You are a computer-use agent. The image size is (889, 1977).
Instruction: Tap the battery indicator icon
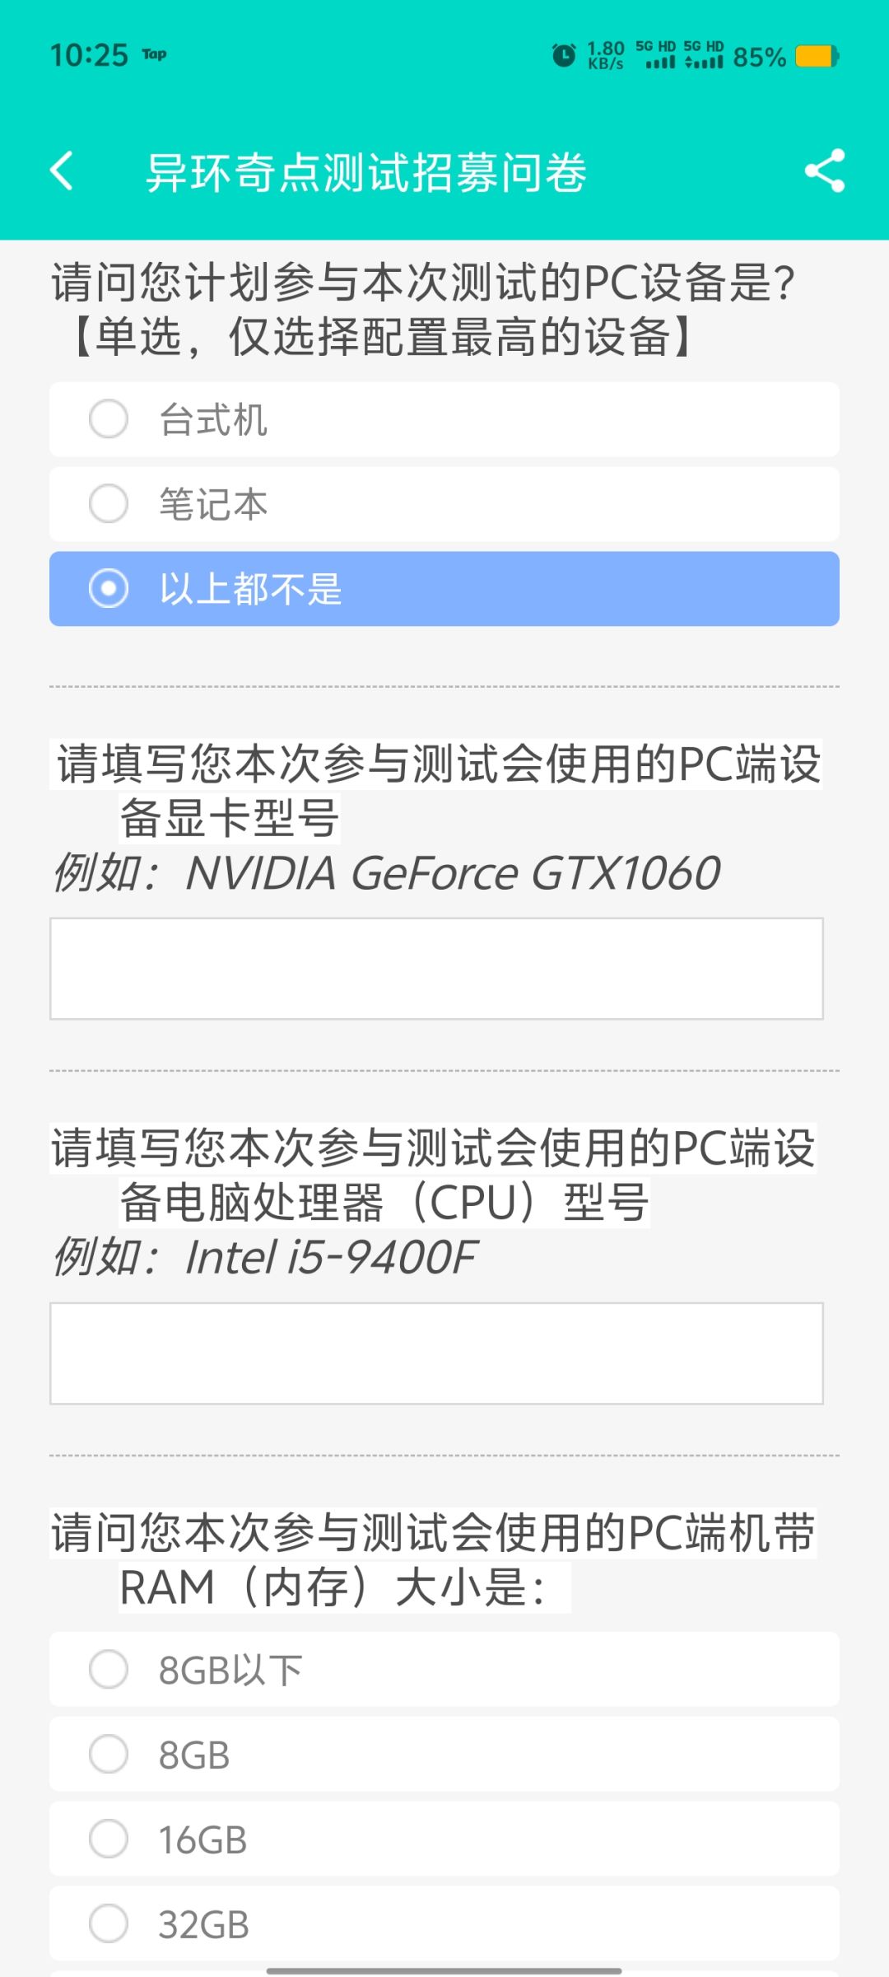tap(817, 57)
